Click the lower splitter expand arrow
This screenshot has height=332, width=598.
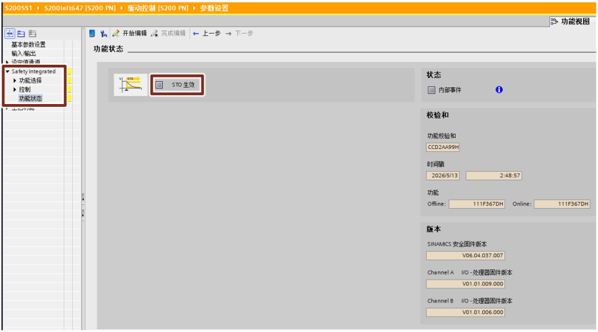click(x=83, y=215)
